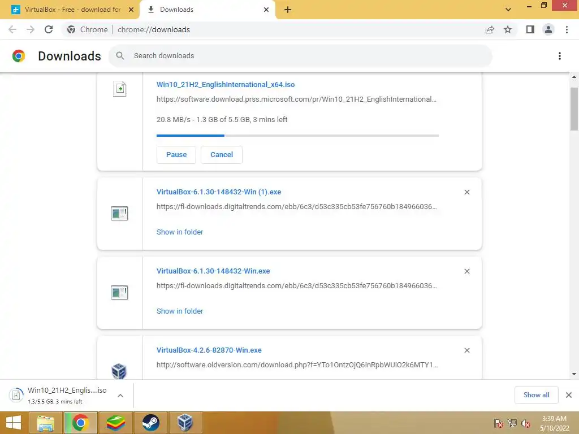Open Windows Start button
Viewport: 579px width, 434px height.
coord(14,423)
